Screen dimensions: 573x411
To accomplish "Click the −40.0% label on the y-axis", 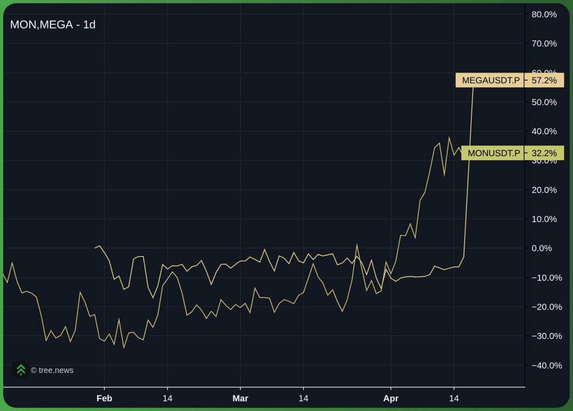I will pos(544,365).
